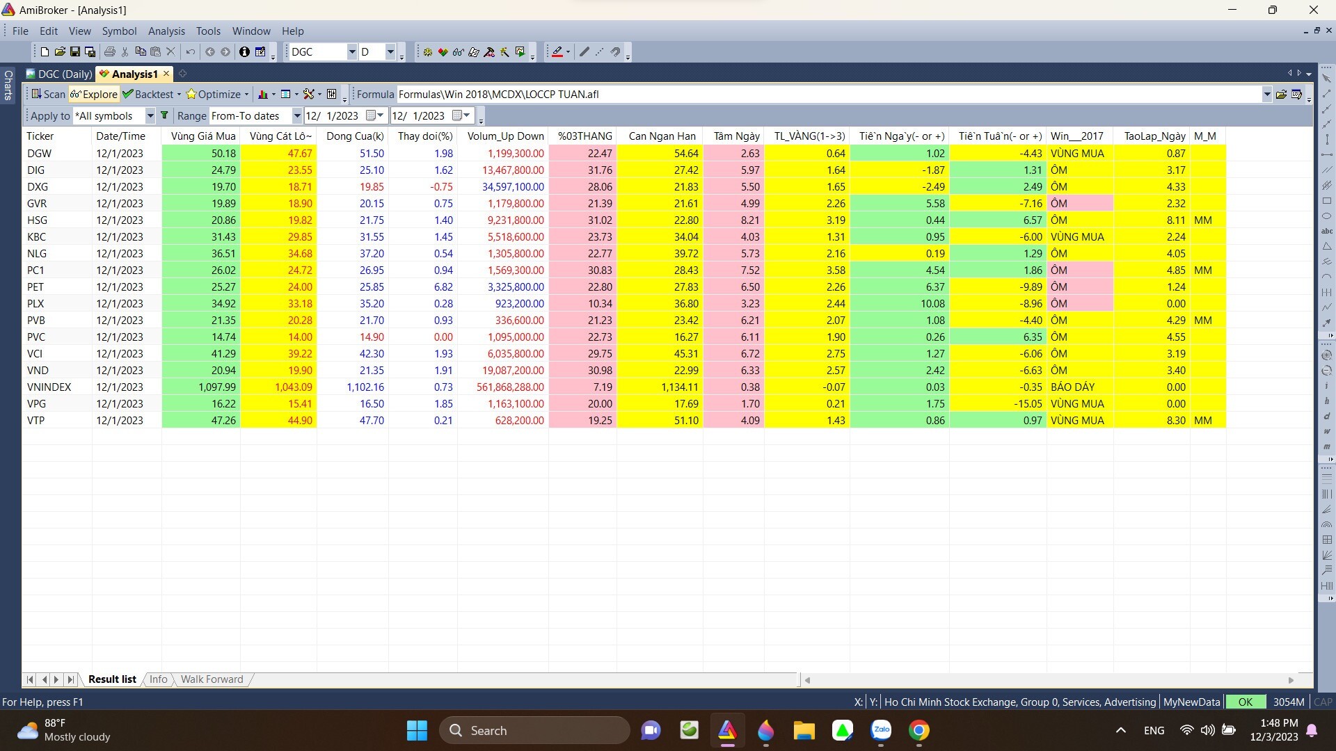
Task: Switch to the DGC (Daily) tab
Action: click(x=59, y=74)
